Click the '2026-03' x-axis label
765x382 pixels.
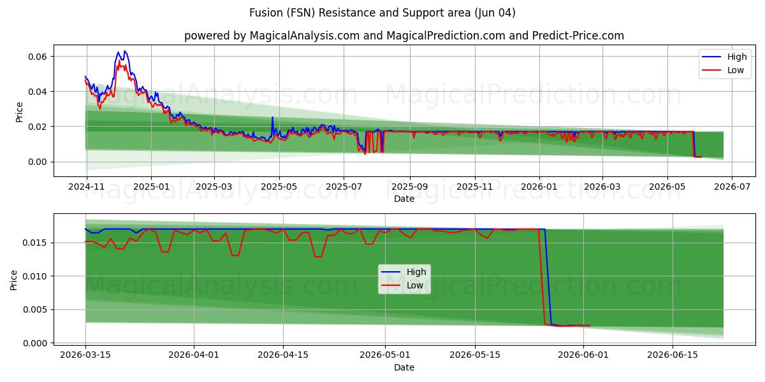602,187
